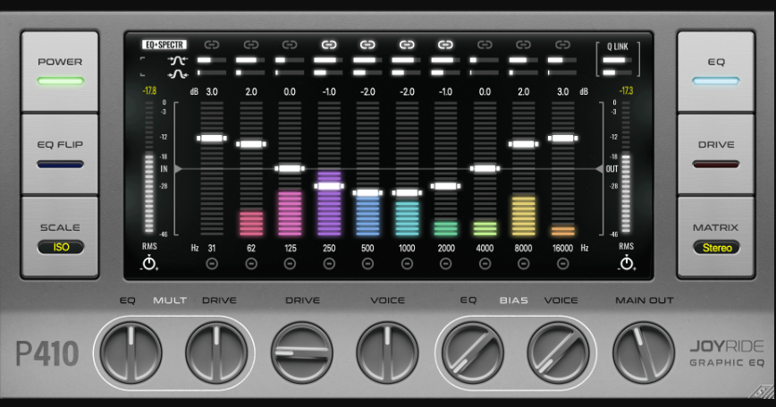Open the MATRIX selector showing Stereo
This screenshot has height=407, width=776.
[716, 248]
